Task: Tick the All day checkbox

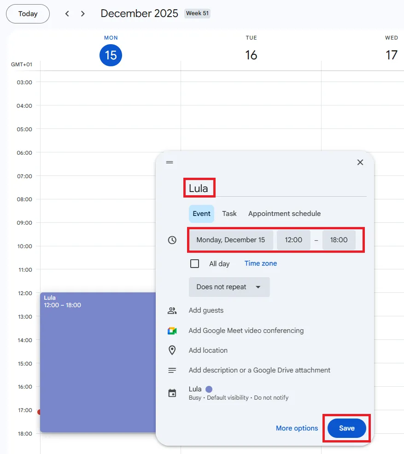Action: pos(194,263)
